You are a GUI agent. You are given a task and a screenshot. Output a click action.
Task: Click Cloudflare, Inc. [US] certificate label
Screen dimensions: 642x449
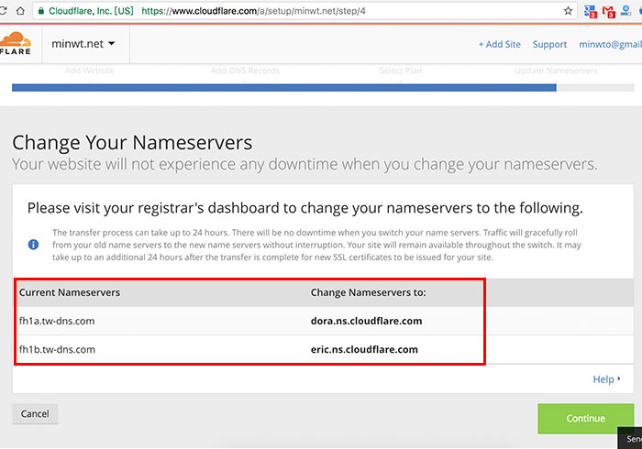tap(91, 11)
